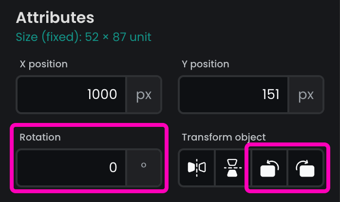Select the 1000 value in X position
340x202 pixels.
pyautogui.click(x=102, y=94)
